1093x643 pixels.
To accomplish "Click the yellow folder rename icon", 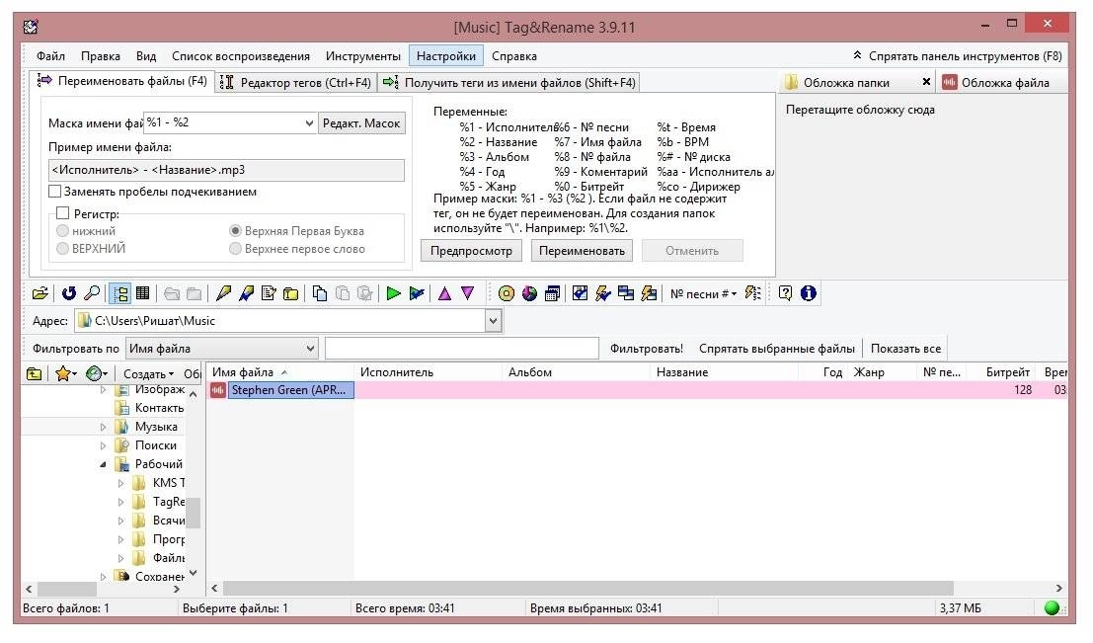I will click(x=290, y=293).
